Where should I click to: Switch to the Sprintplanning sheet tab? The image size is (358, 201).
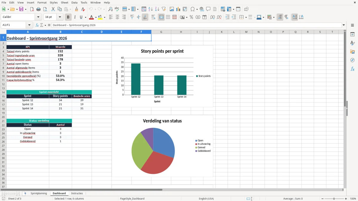point(39,193)
